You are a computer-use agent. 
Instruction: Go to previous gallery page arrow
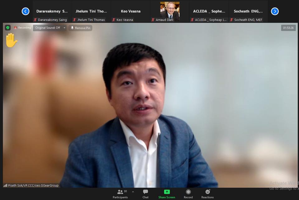(x=26, y=11)
